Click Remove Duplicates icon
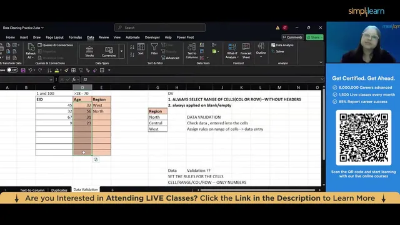400x225 pixels. [202, 51]
